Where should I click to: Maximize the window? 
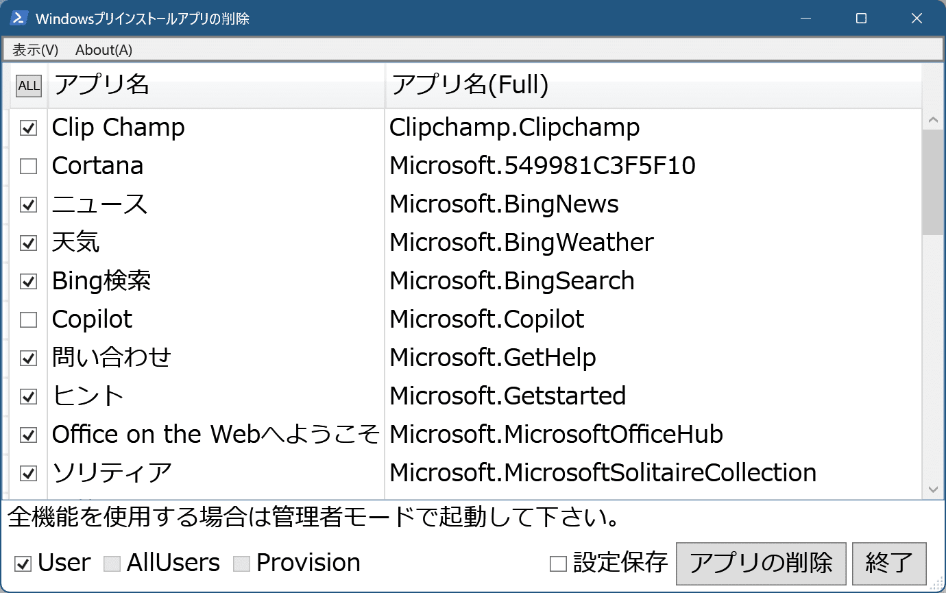(861, 19)
